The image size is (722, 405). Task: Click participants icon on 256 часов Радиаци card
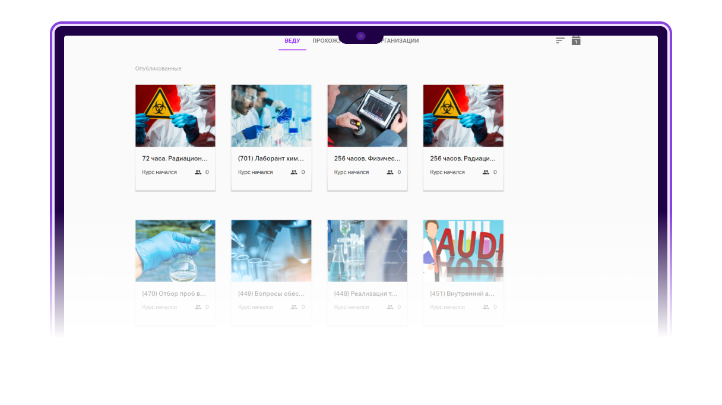pos(486,172)
